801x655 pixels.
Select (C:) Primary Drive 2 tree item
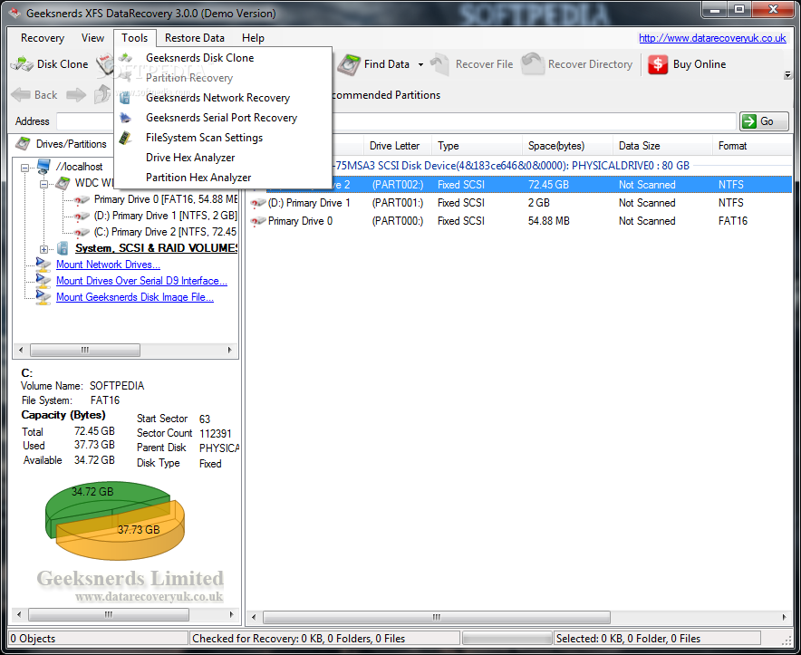(165, 232)
